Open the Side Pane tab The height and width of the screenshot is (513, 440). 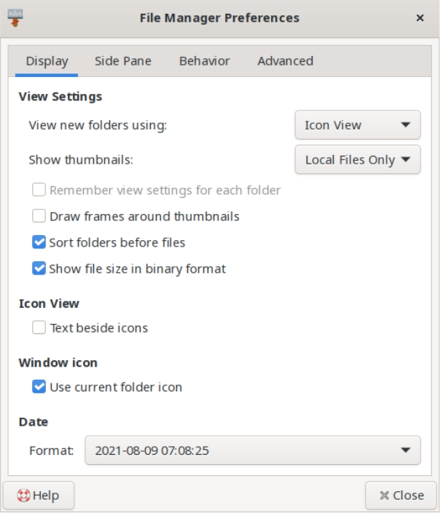pos(123,61)
